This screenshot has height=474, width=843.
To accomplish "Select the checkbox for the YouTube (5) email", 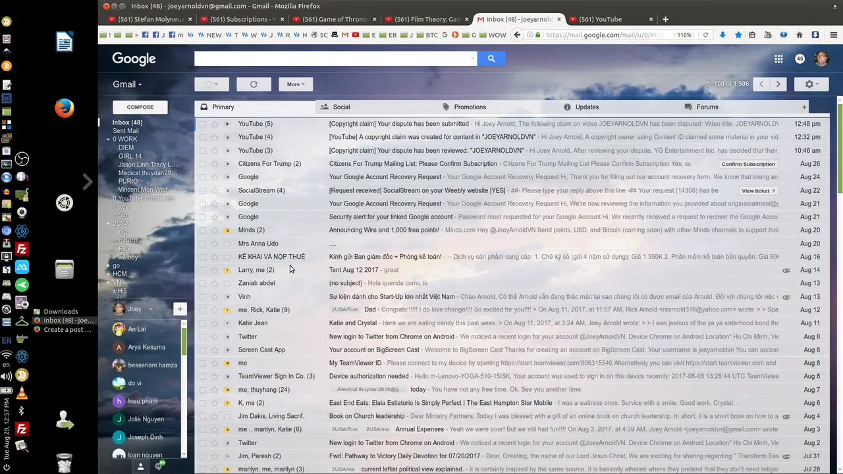I will [x=203, y=124].
